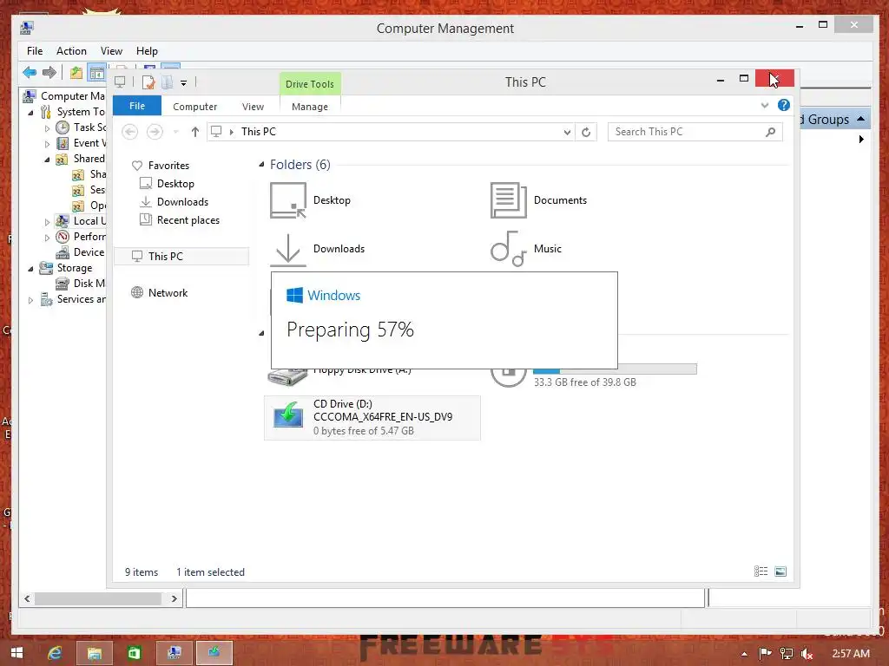Open File Explorer from the taskbar
The image size is (889, 666).
[x=94, y=653]
